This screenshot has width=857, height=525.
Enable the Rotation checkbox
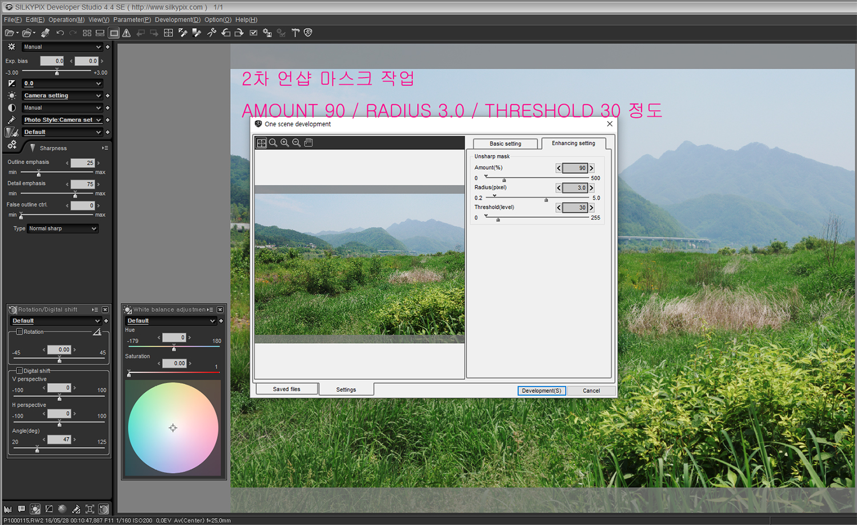pos(19,332)
